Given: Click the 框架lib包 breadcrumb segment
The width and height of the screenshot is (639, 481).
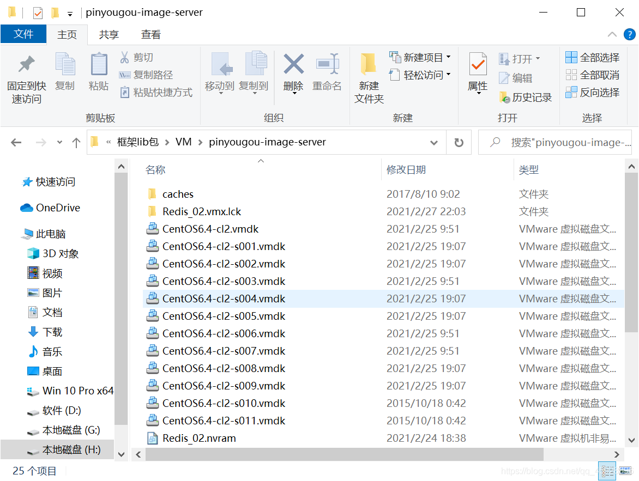Looking at the screenshot, I should [x=138, y=142].
